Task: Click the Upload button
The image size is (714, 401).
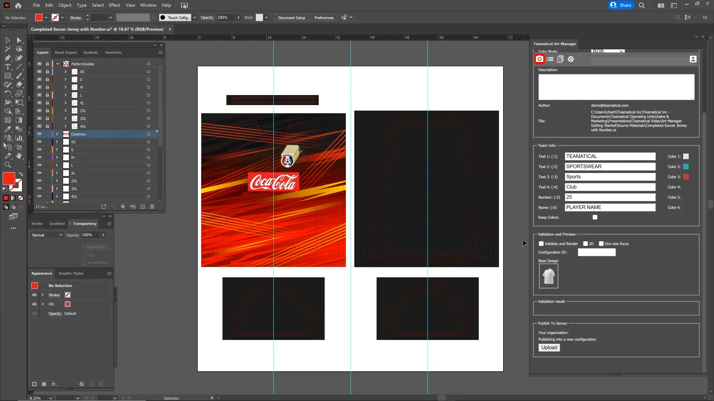Action: pyautogui.click(x=549, y=348)
